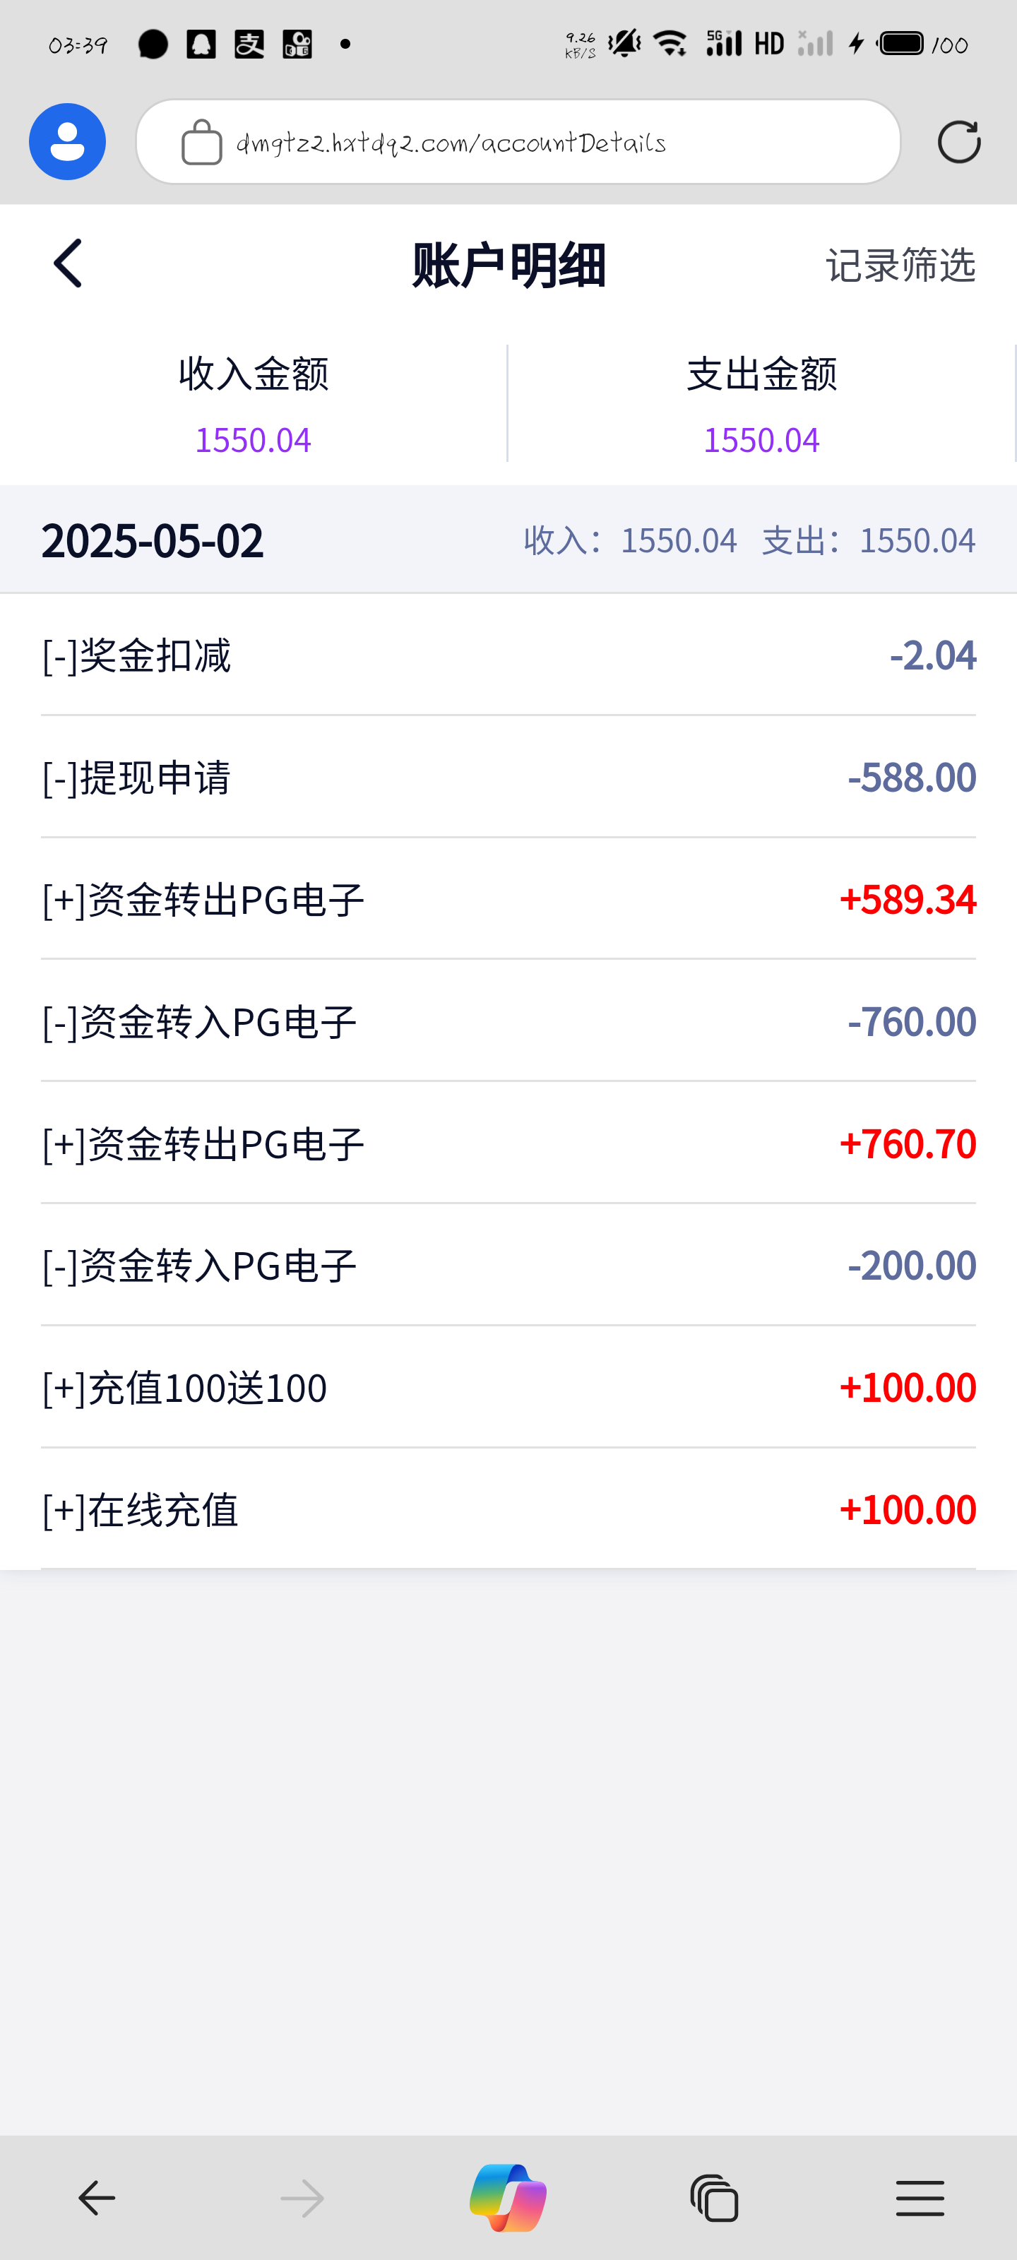Image resolution: width=1017 pixels, height=2260 pixels.
Task: Tap the blue profile avatar icon
Action: click(x=68, y=141)
